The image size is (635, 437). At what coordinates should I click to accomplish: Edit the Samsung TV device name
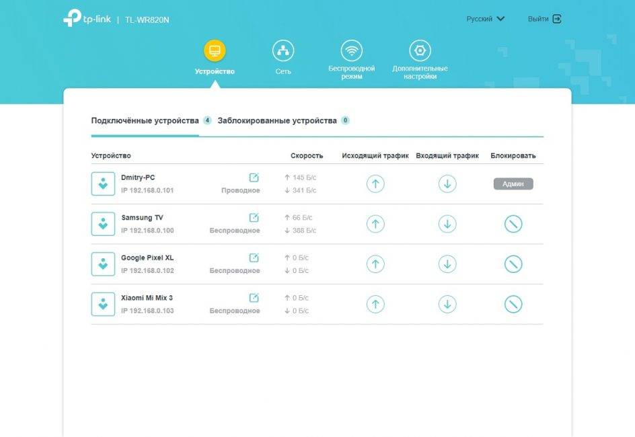click(254, 218)
